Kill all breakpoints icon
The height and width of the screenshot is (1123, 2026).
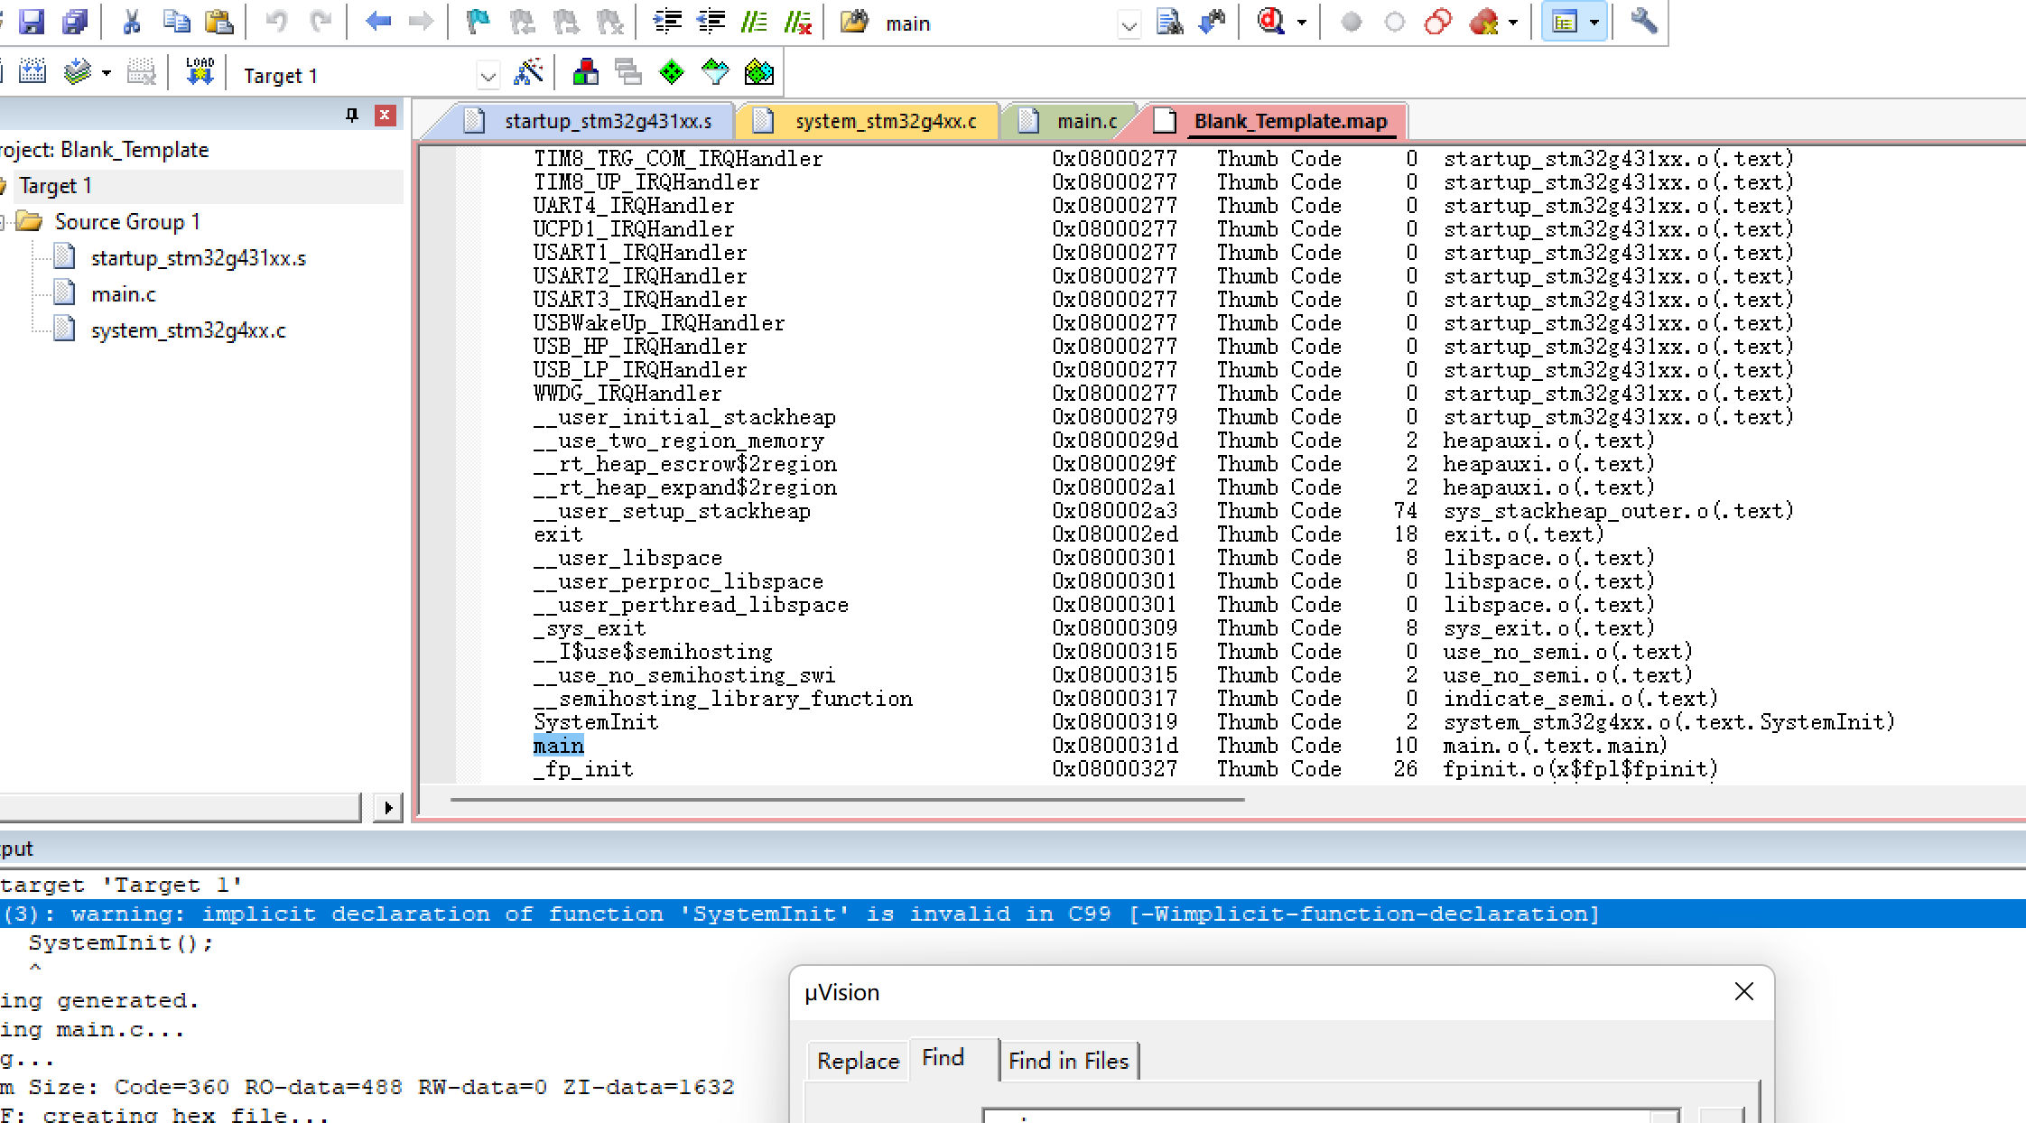(1483, 22)
